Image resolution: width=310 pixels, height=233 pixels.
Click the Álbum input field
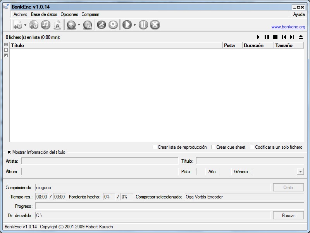[x=100, y=172]
